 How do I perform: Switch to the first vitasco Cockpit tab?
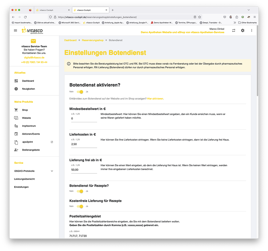pyautogui.click(x=53, y=10)
